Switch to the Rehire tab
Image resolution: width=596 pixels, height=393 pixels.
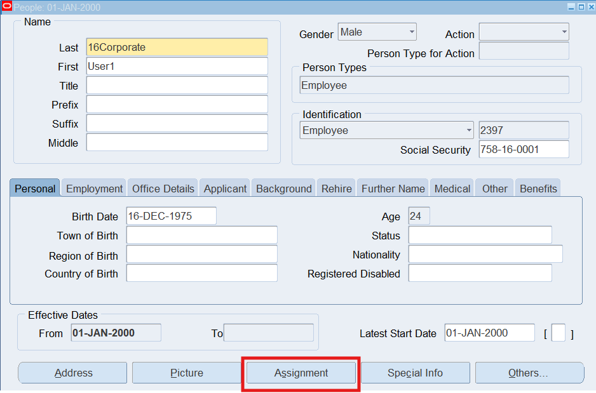point(336,189)
